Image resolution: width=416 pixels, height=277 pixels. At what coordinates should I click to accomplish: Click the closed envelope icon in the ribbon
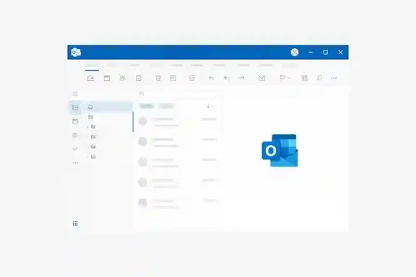point(262,78)
